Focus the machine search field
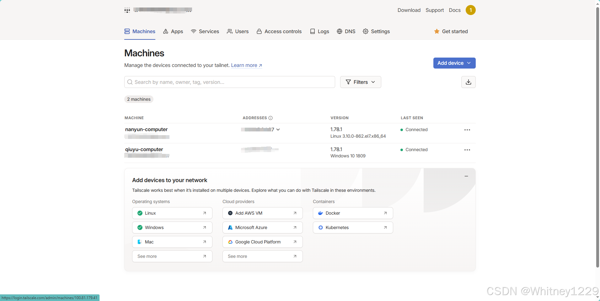 (230, 82)
